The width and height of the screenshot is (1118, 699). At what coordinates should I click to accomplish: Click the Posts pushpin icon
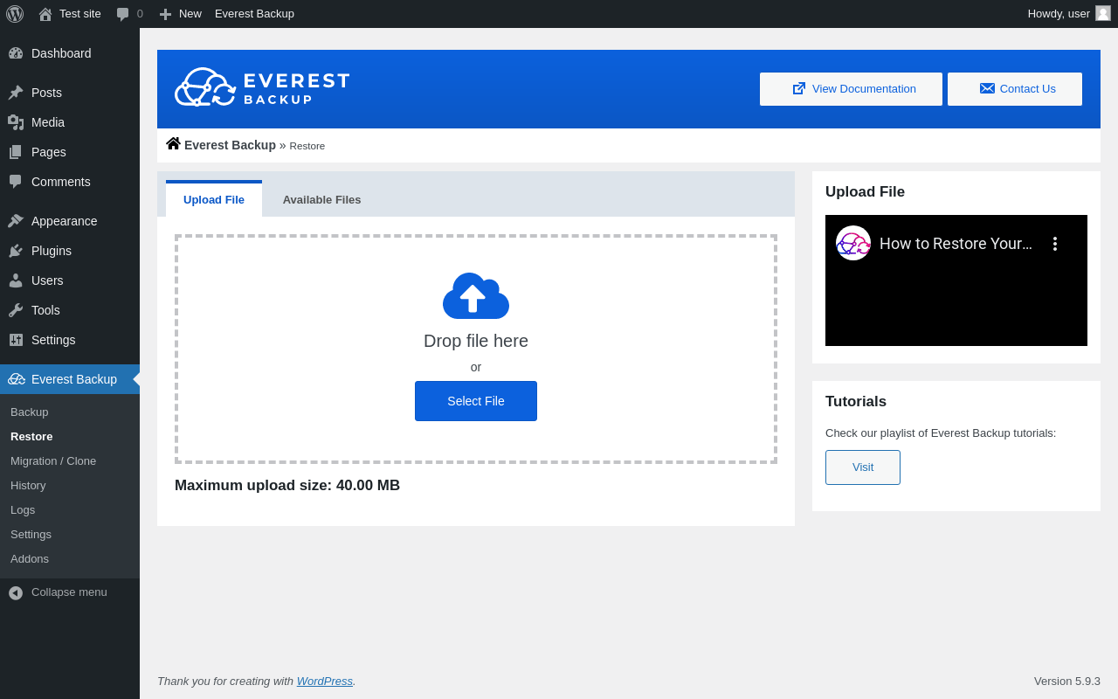click(16, 93)
